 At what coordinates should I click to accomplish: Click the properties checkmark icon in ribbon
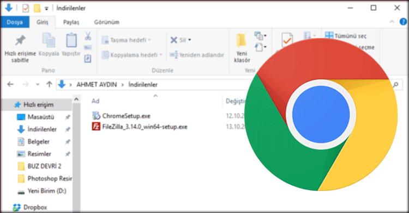pyautogui.click(x=287, y=40)
